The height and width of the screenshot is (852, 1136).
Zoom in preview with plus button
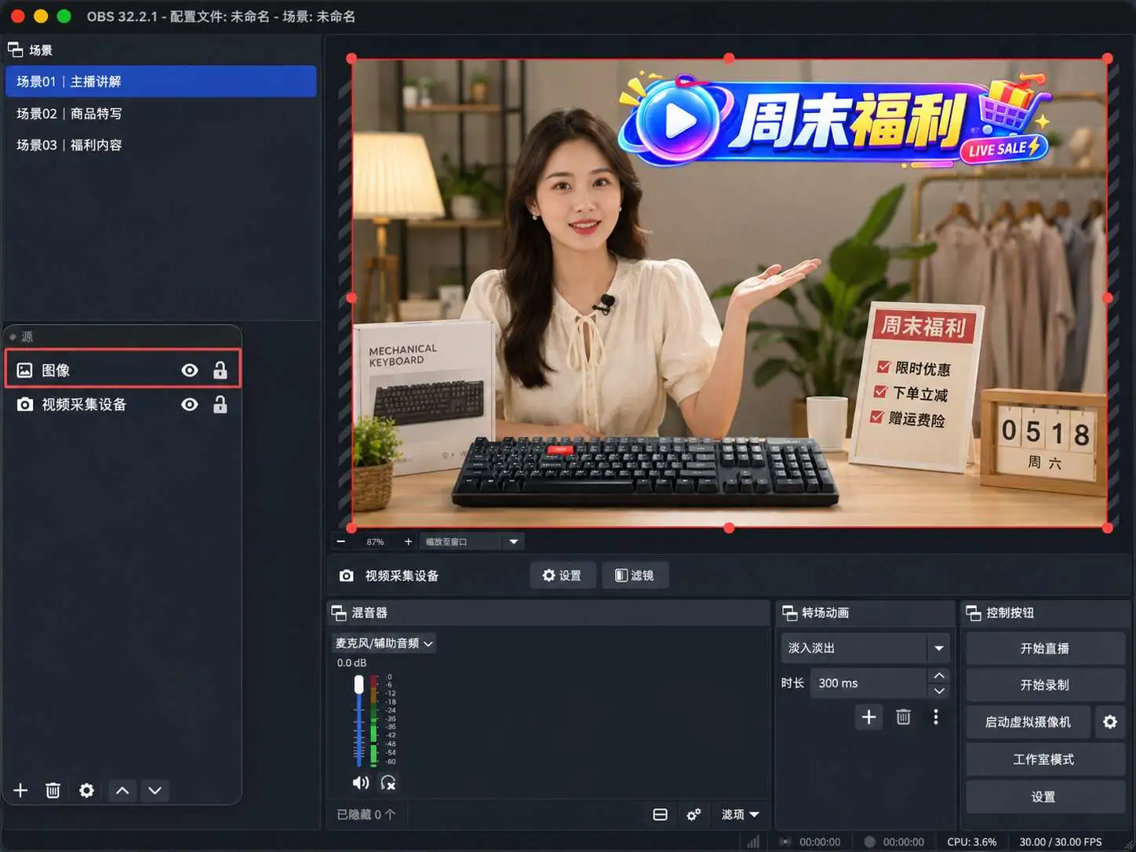pyautogui.click(x=408, y=541)
